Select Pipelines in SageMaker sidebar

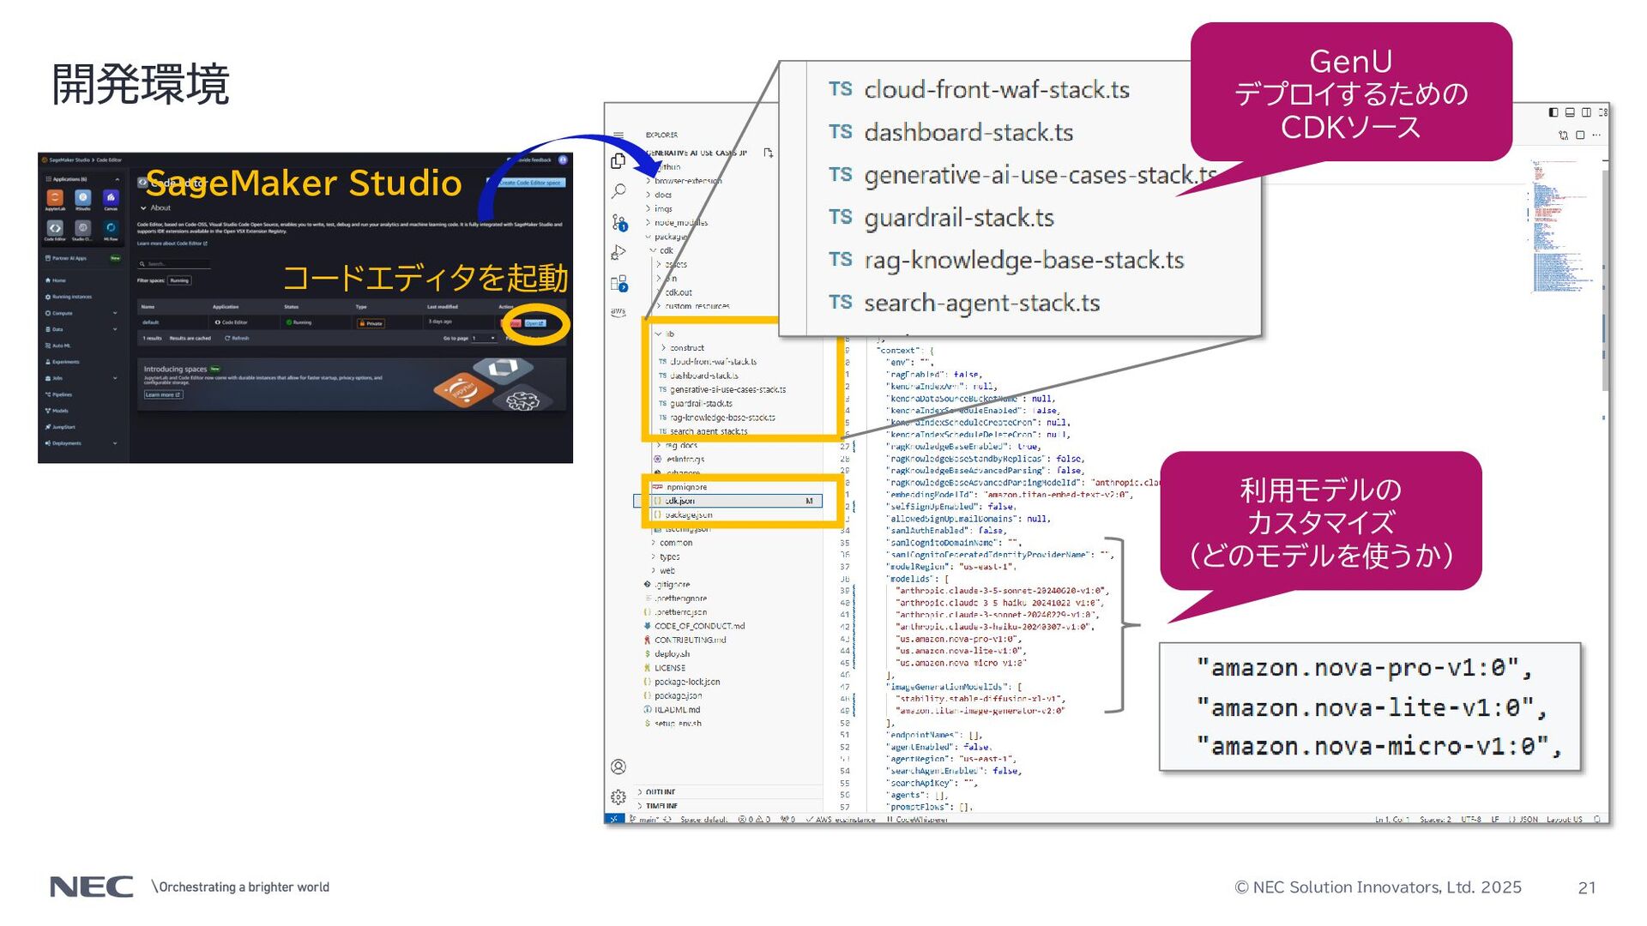(x=59, y=394)
